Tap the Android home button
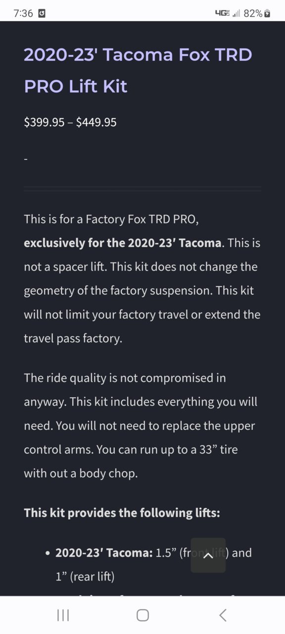 click(142, 615)
